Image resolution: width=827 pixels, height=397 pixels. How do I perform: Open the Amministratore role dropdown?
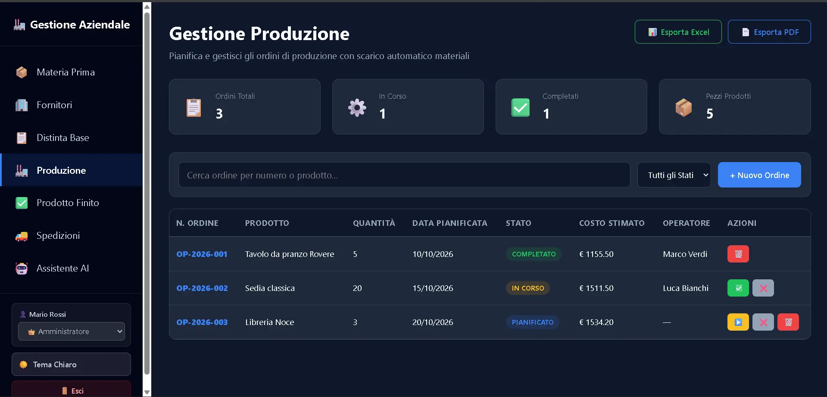(71, 331)
